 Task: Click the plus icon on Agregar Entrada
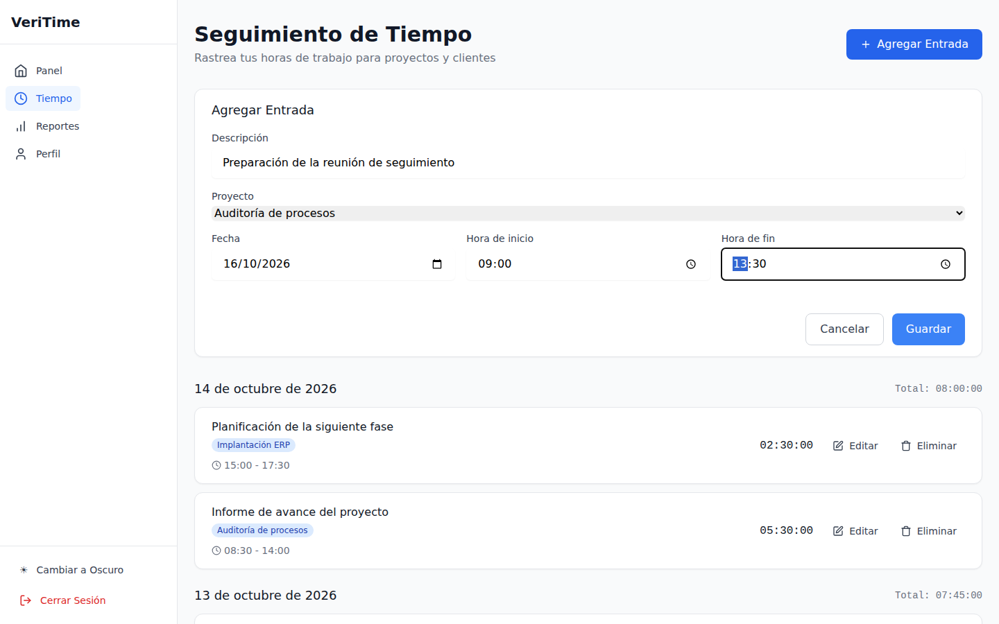866,44
